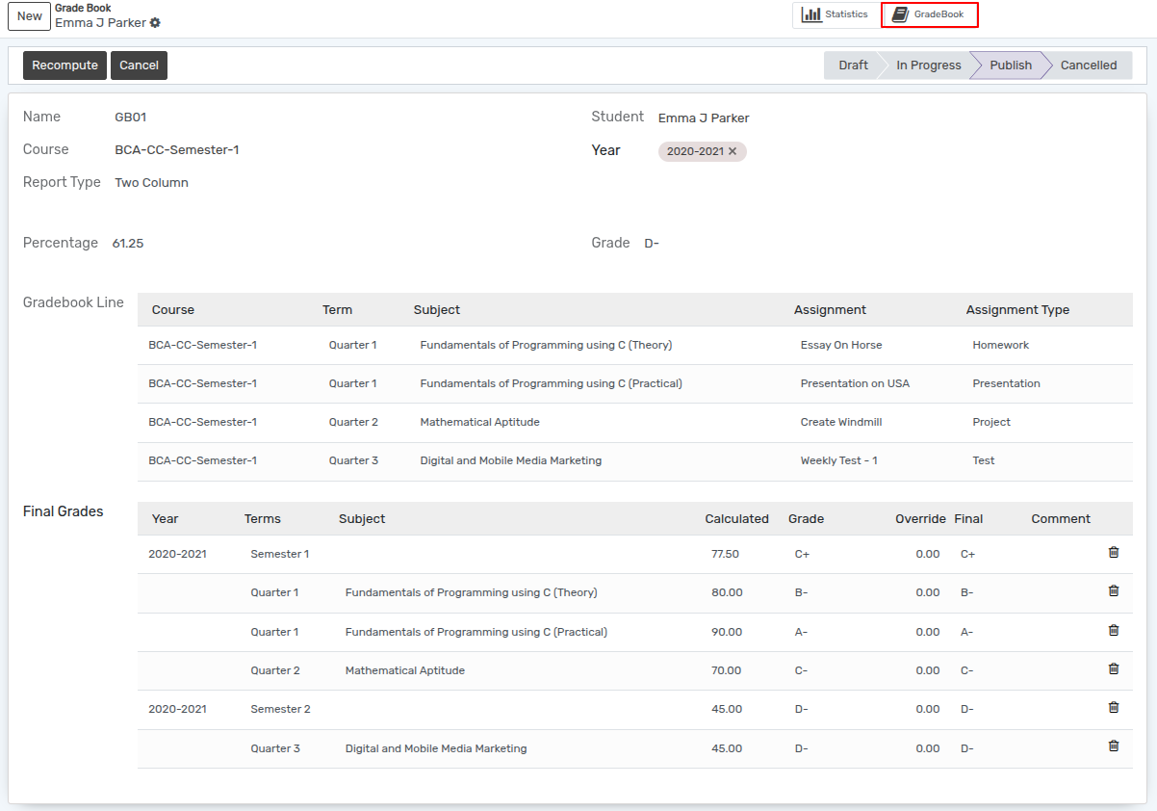1157x811 pixels.
Task: Open the Statistics smart button
Action: click(x=836, y=14)
